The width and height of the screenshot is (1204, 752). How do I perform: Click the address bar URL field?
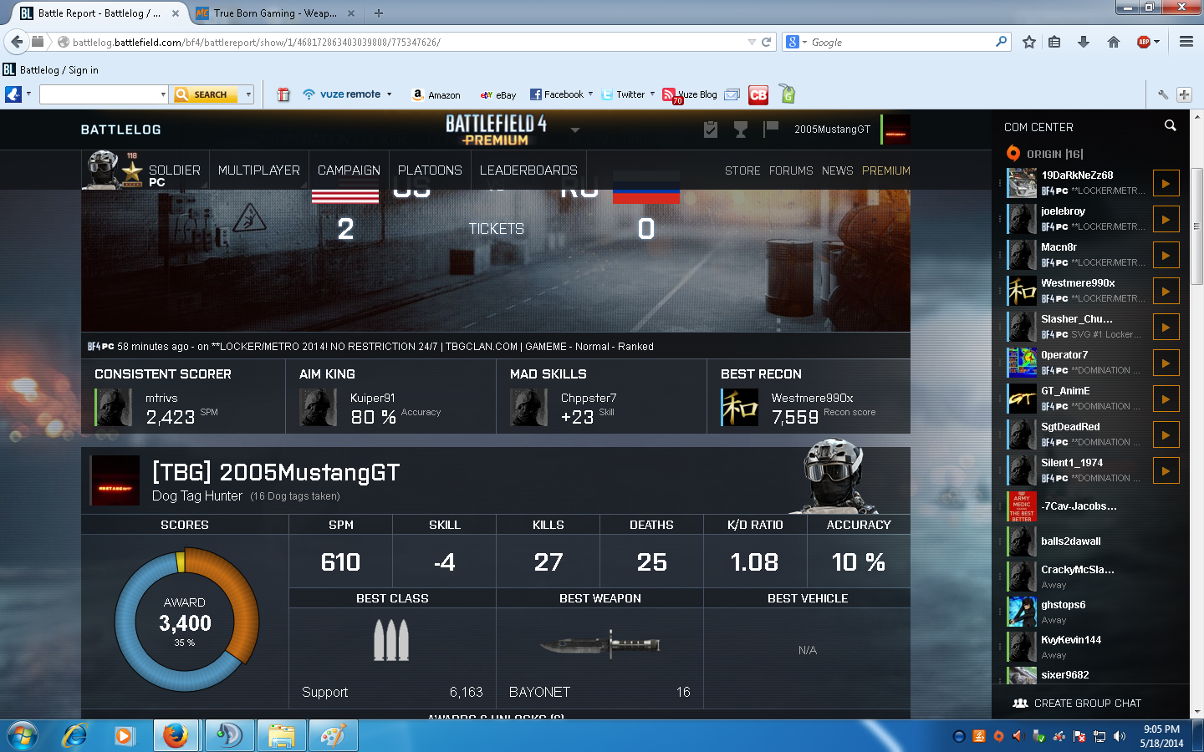point(401,42)
